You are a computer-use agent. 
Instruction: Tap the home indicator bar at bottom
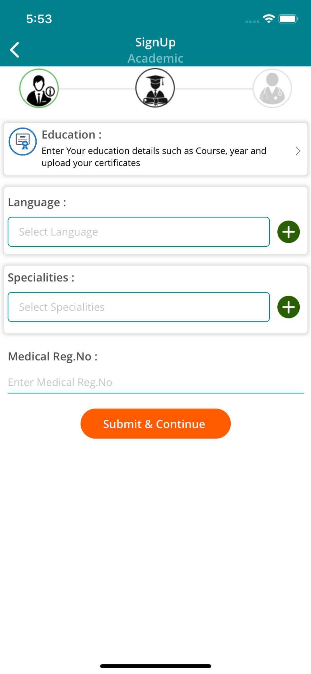[x=155, y=666]
